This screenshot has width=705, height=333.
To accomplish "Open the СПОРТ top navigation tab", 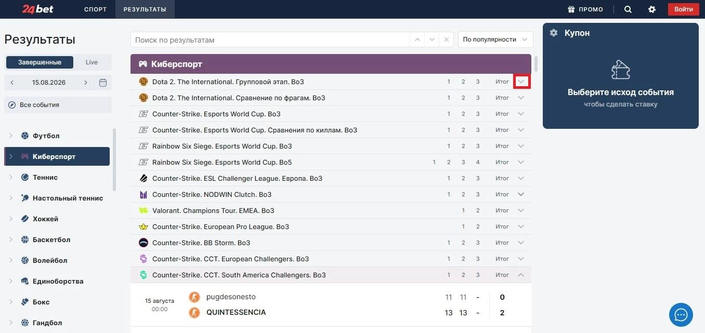I will [95, 9].
